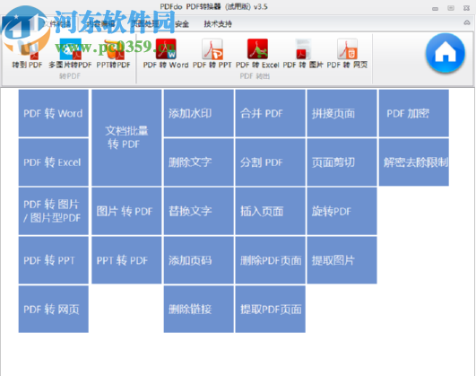Open the PDF 转 Excel tile
476x376 pixels.
point(54,162)
